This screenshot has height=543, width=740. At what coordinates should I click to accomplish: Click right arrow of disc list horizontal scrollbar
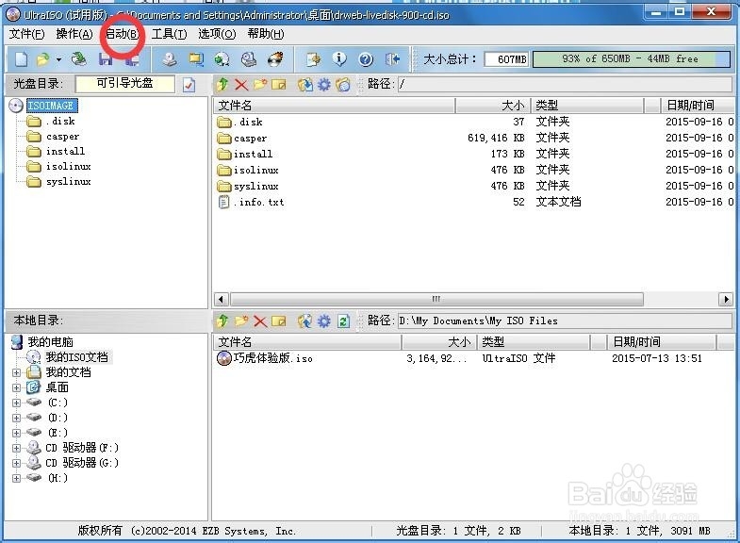pyautogui.click(x=726, y=299)
